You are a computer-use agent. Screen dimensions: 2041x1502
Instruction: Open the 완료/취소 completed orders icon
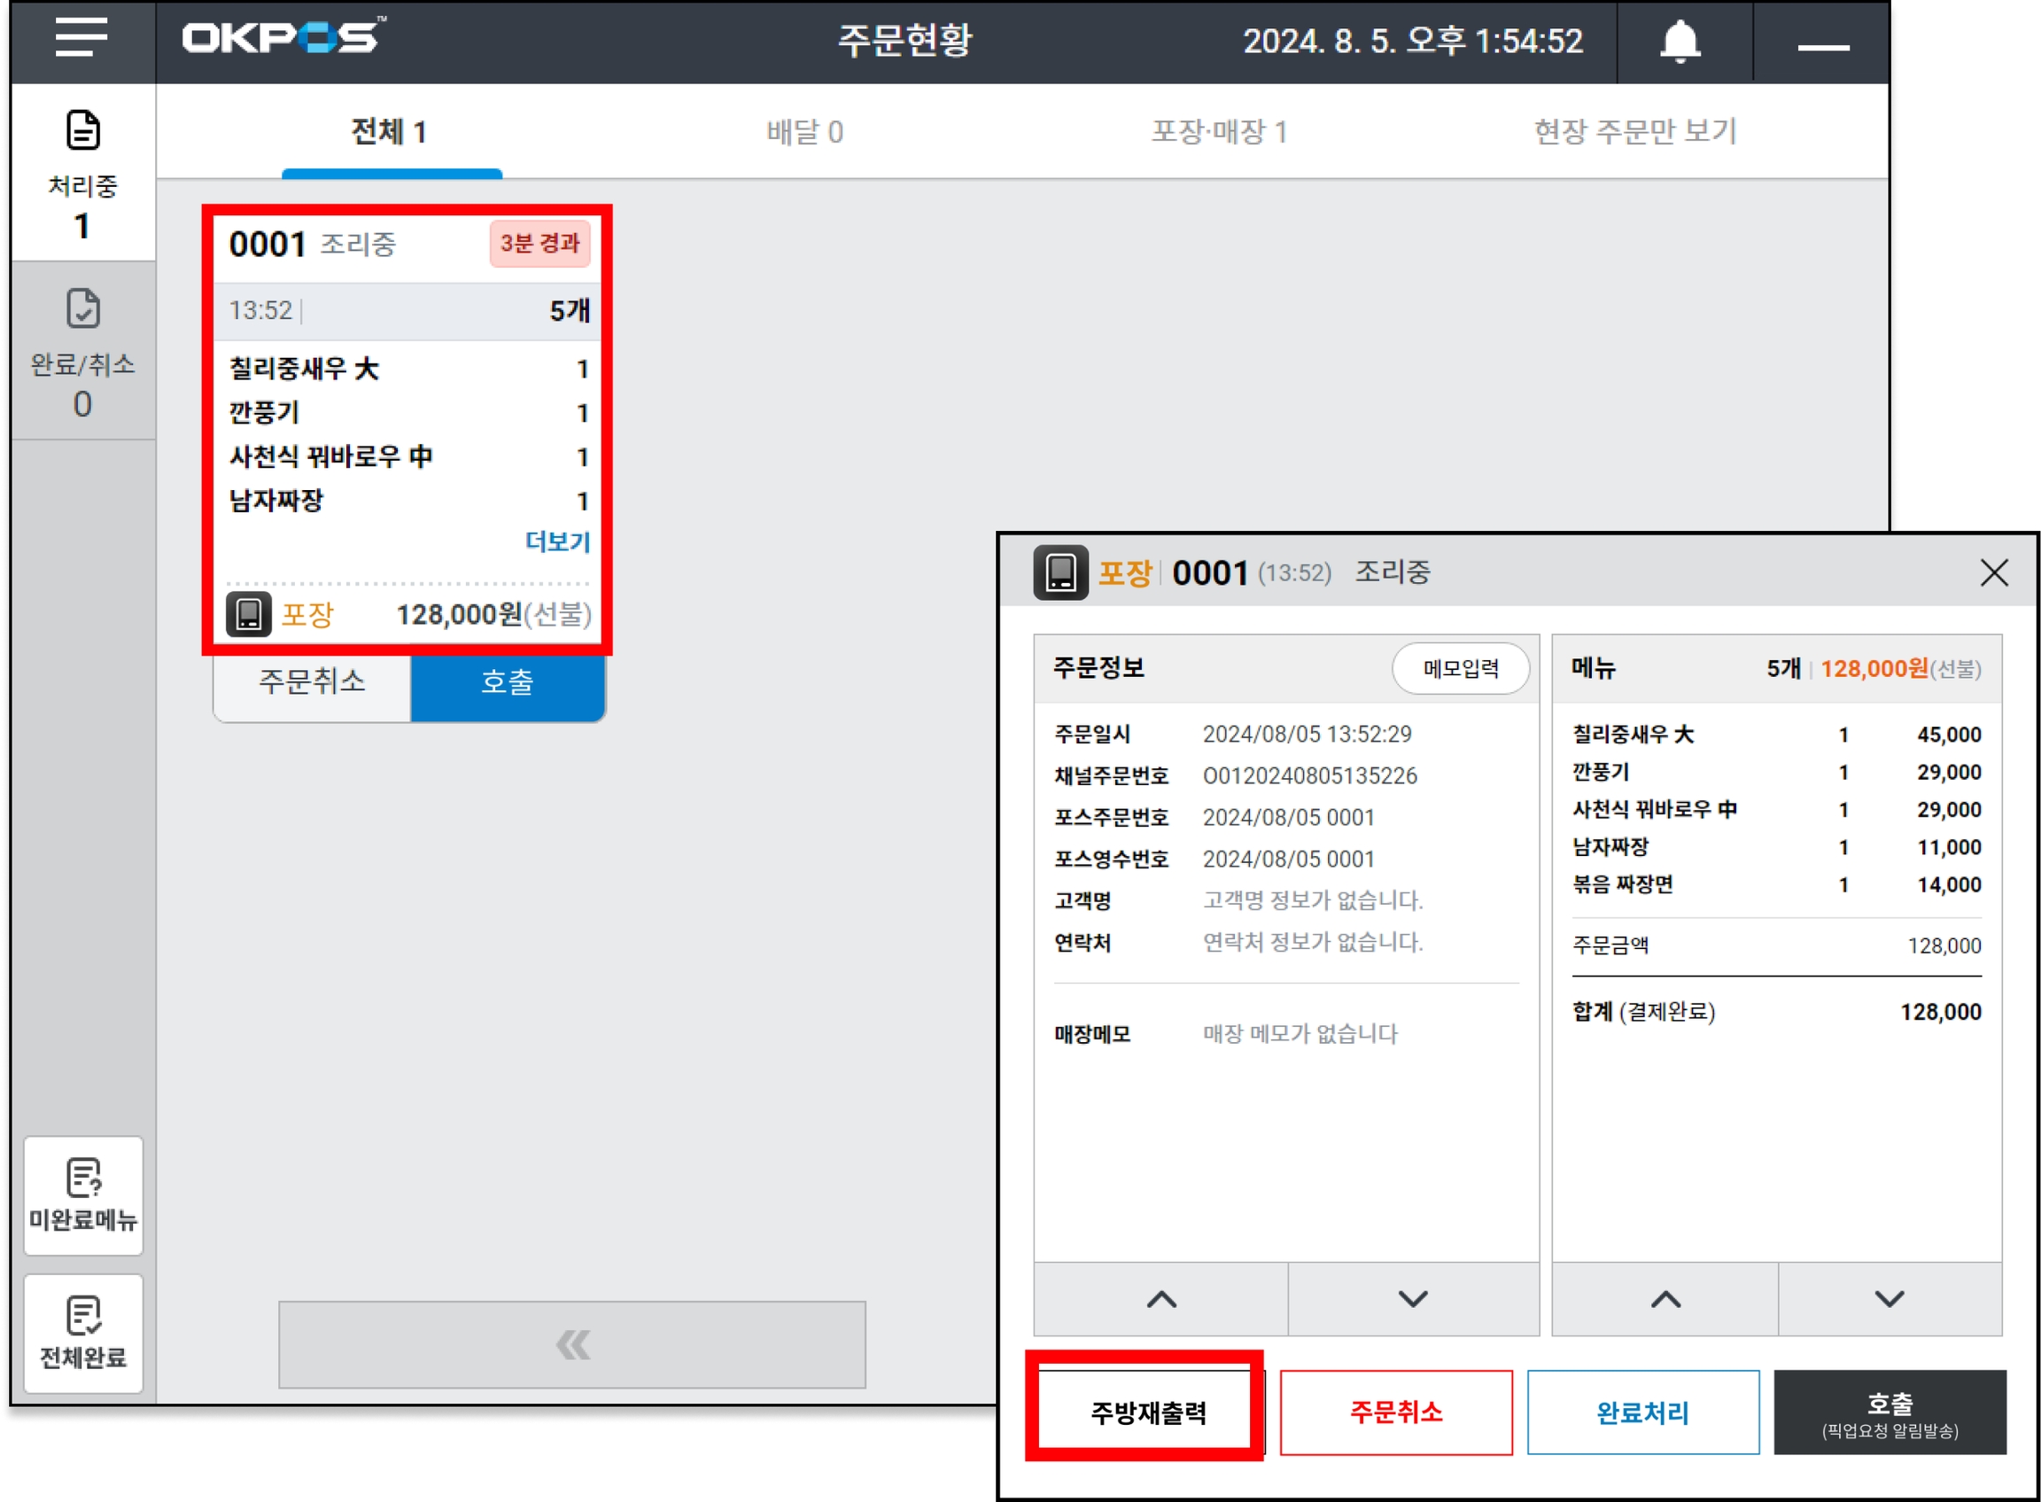tap(82, 309)
